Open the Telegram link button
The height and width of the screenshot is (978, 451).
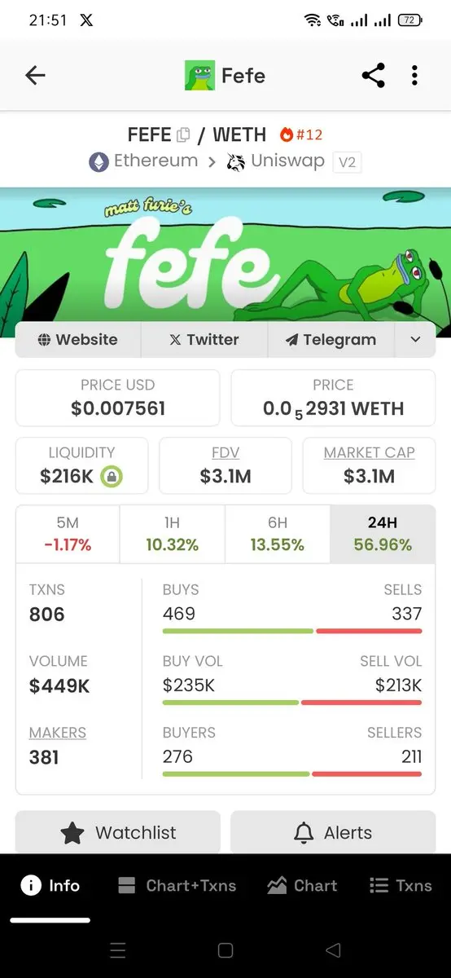[x=331, y=340]
